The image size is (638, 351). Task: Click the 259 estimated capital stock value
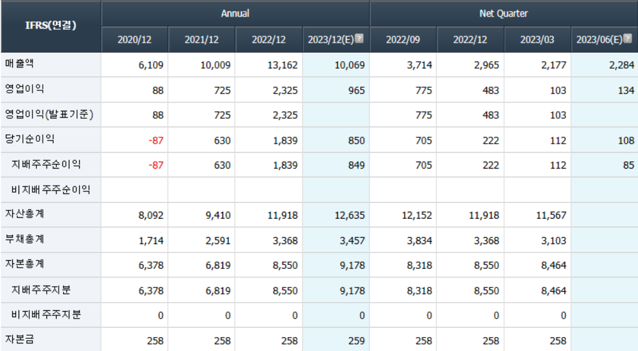coord(356,341)
